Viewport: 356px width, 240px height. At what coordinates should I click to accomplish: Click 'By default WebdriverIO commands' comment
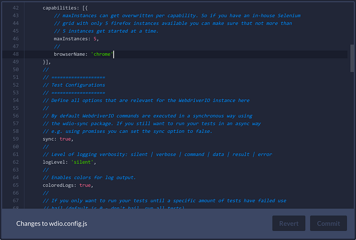[x=147, y=116]
